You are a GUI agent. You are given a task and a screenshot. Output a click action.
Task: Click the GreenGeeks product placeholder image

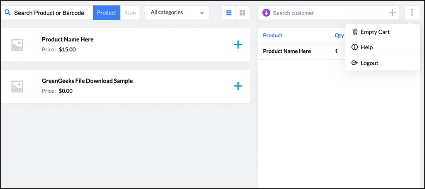17,86
